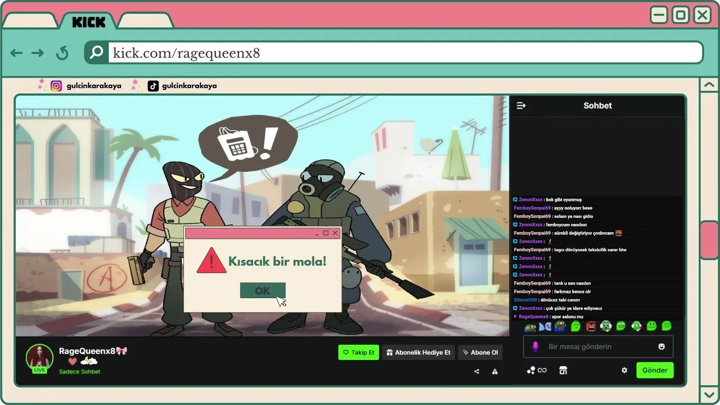This screenshot has height=405, width=720.
Task: Click the pink scrollbar thumb
Action: pos(709,240)
